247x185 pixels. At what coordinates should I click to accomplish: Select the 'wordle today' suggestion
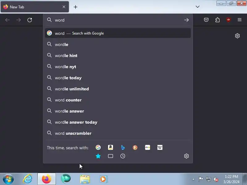click(118, 78)
